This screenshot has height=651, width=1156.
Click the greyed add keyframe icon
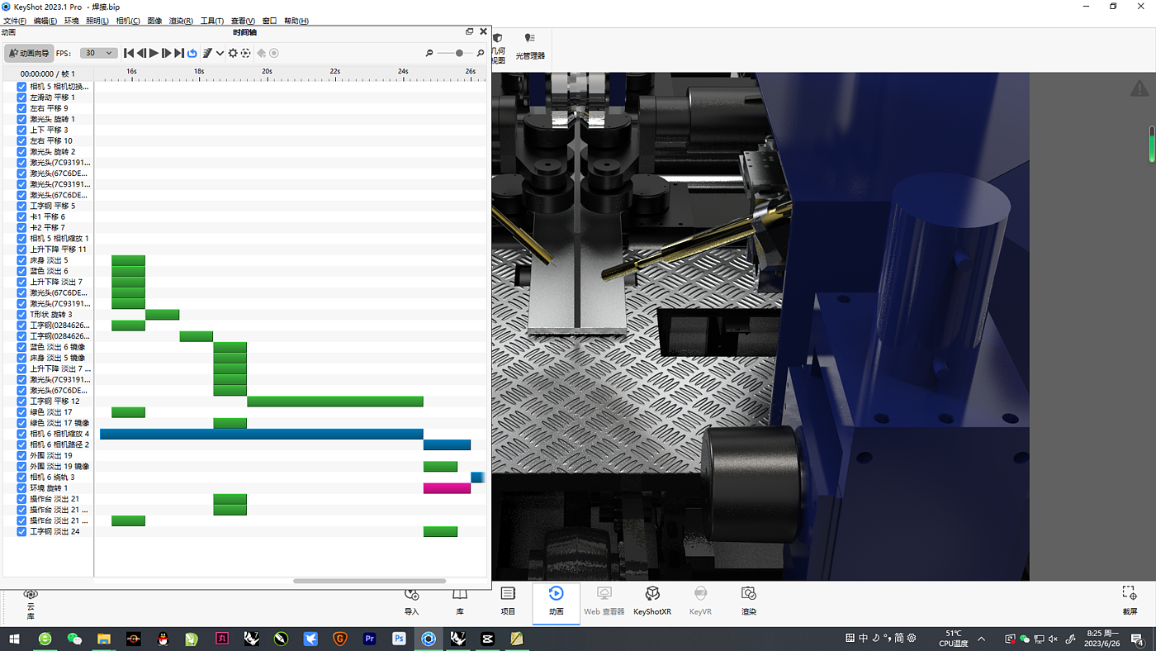262,53
